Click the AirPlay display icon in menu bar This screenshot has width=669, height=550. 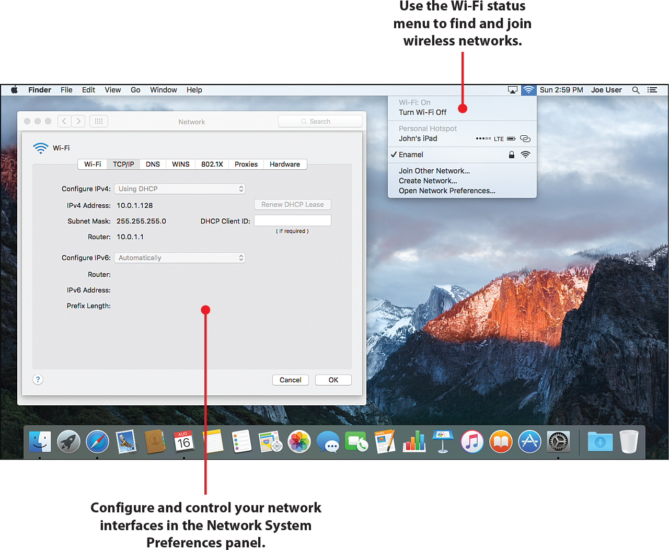(513, 90)
